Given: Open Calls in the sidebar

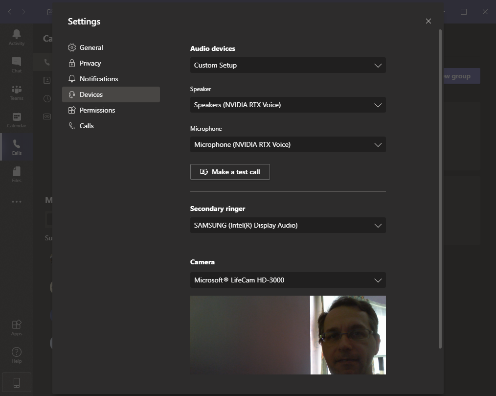Looking at the screenshot, I should [17, 147].
